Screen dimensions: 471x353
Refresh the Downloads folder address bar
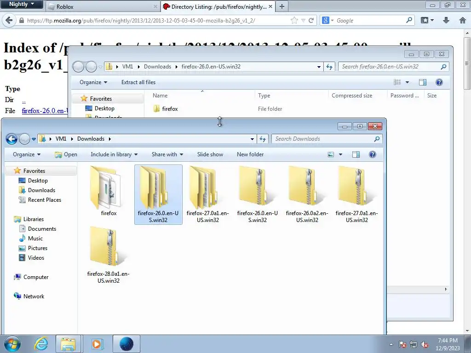coord(263,139)
